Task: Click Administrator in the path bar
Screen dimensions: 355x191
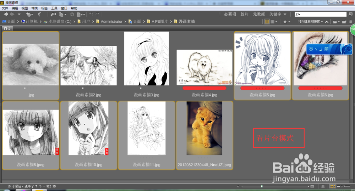Action: click(109, 22)
